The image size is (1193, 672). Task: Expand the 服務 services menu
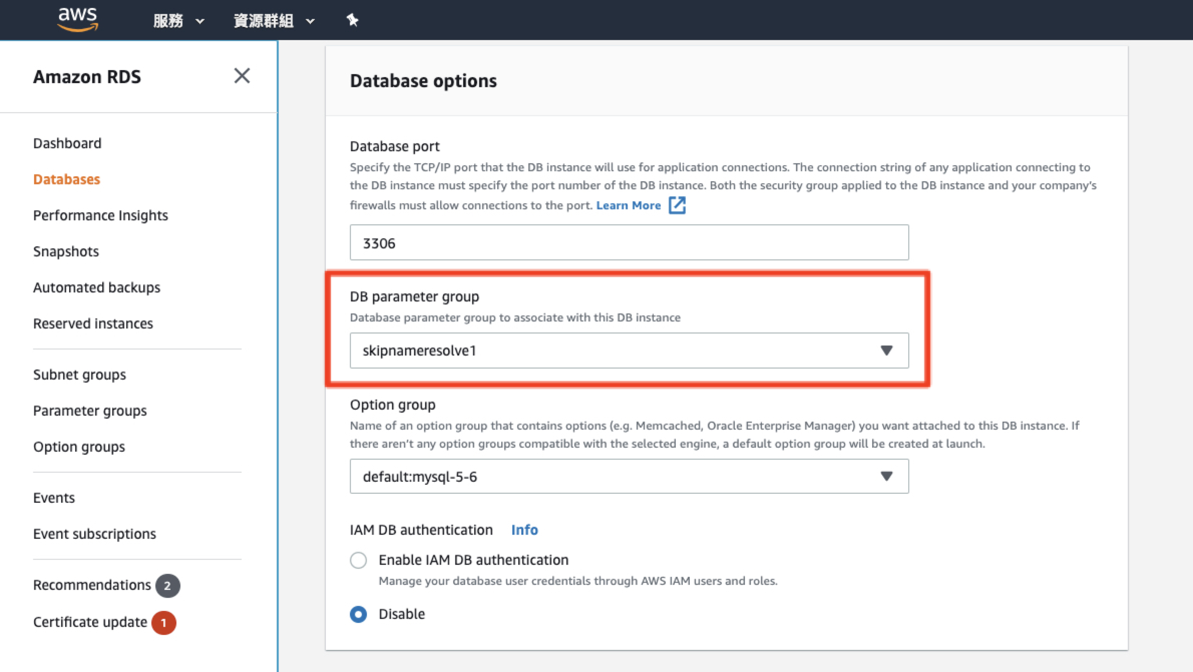click(x=178, y=21)
